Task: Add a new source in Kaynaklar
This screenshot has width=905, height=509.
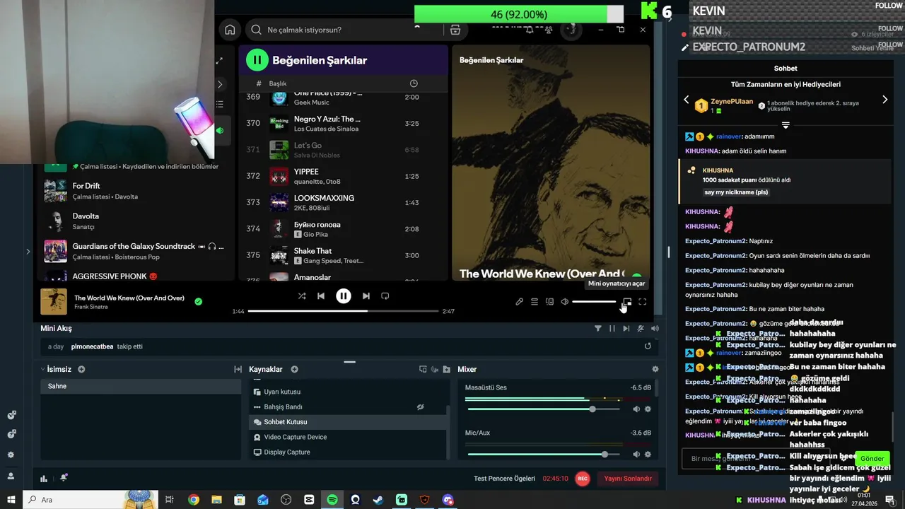Action: (x=294, y=369)
